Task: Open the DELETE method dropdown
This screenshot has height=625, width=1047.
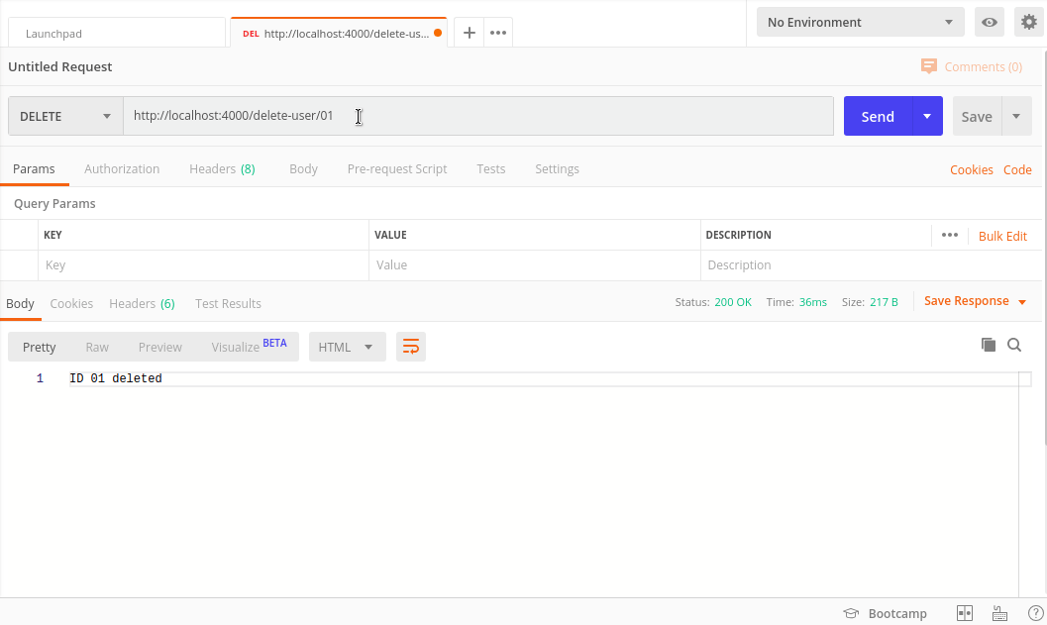Action: tap(65, 116)
